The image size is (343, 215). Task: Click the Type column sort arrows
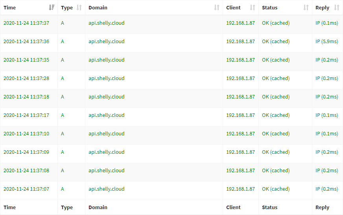click(79, 7)
